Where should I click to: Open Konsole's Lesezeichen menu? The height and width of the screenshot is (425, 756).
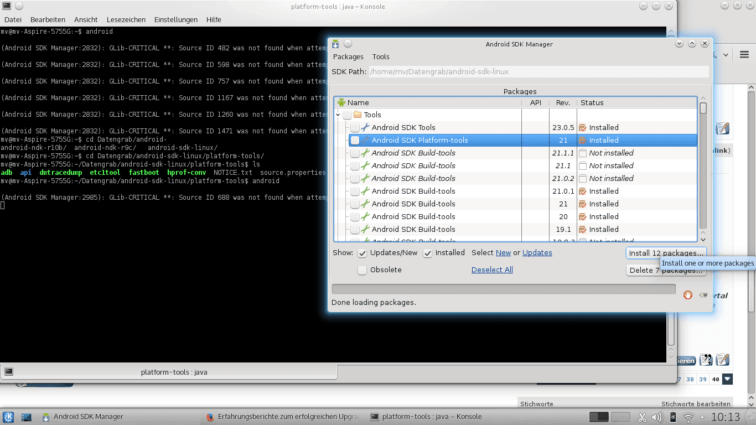point(126,19)
